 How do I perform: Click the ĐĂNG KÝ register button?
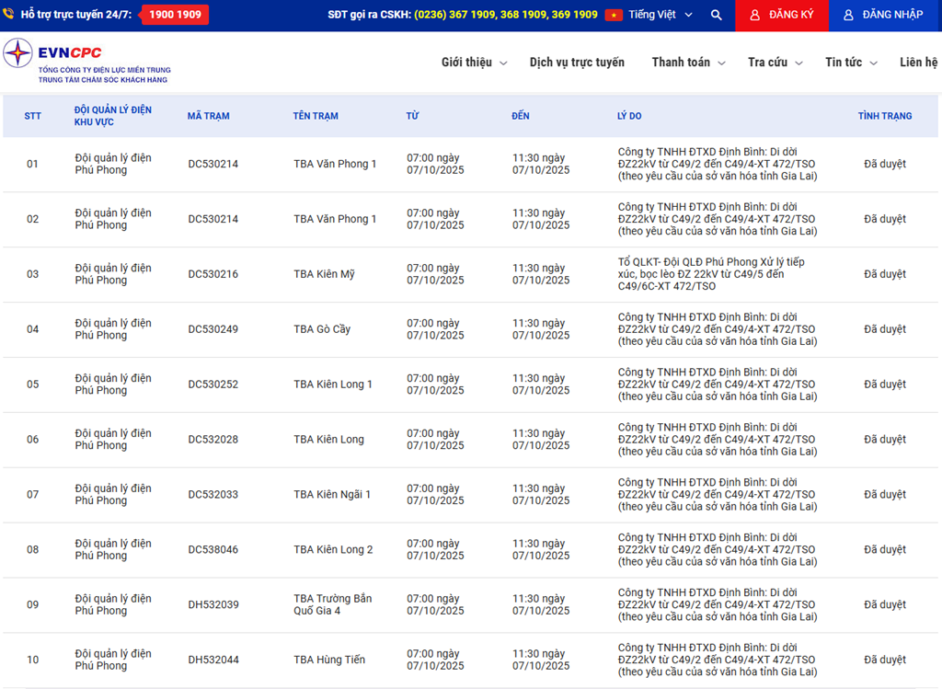point(782,16)
